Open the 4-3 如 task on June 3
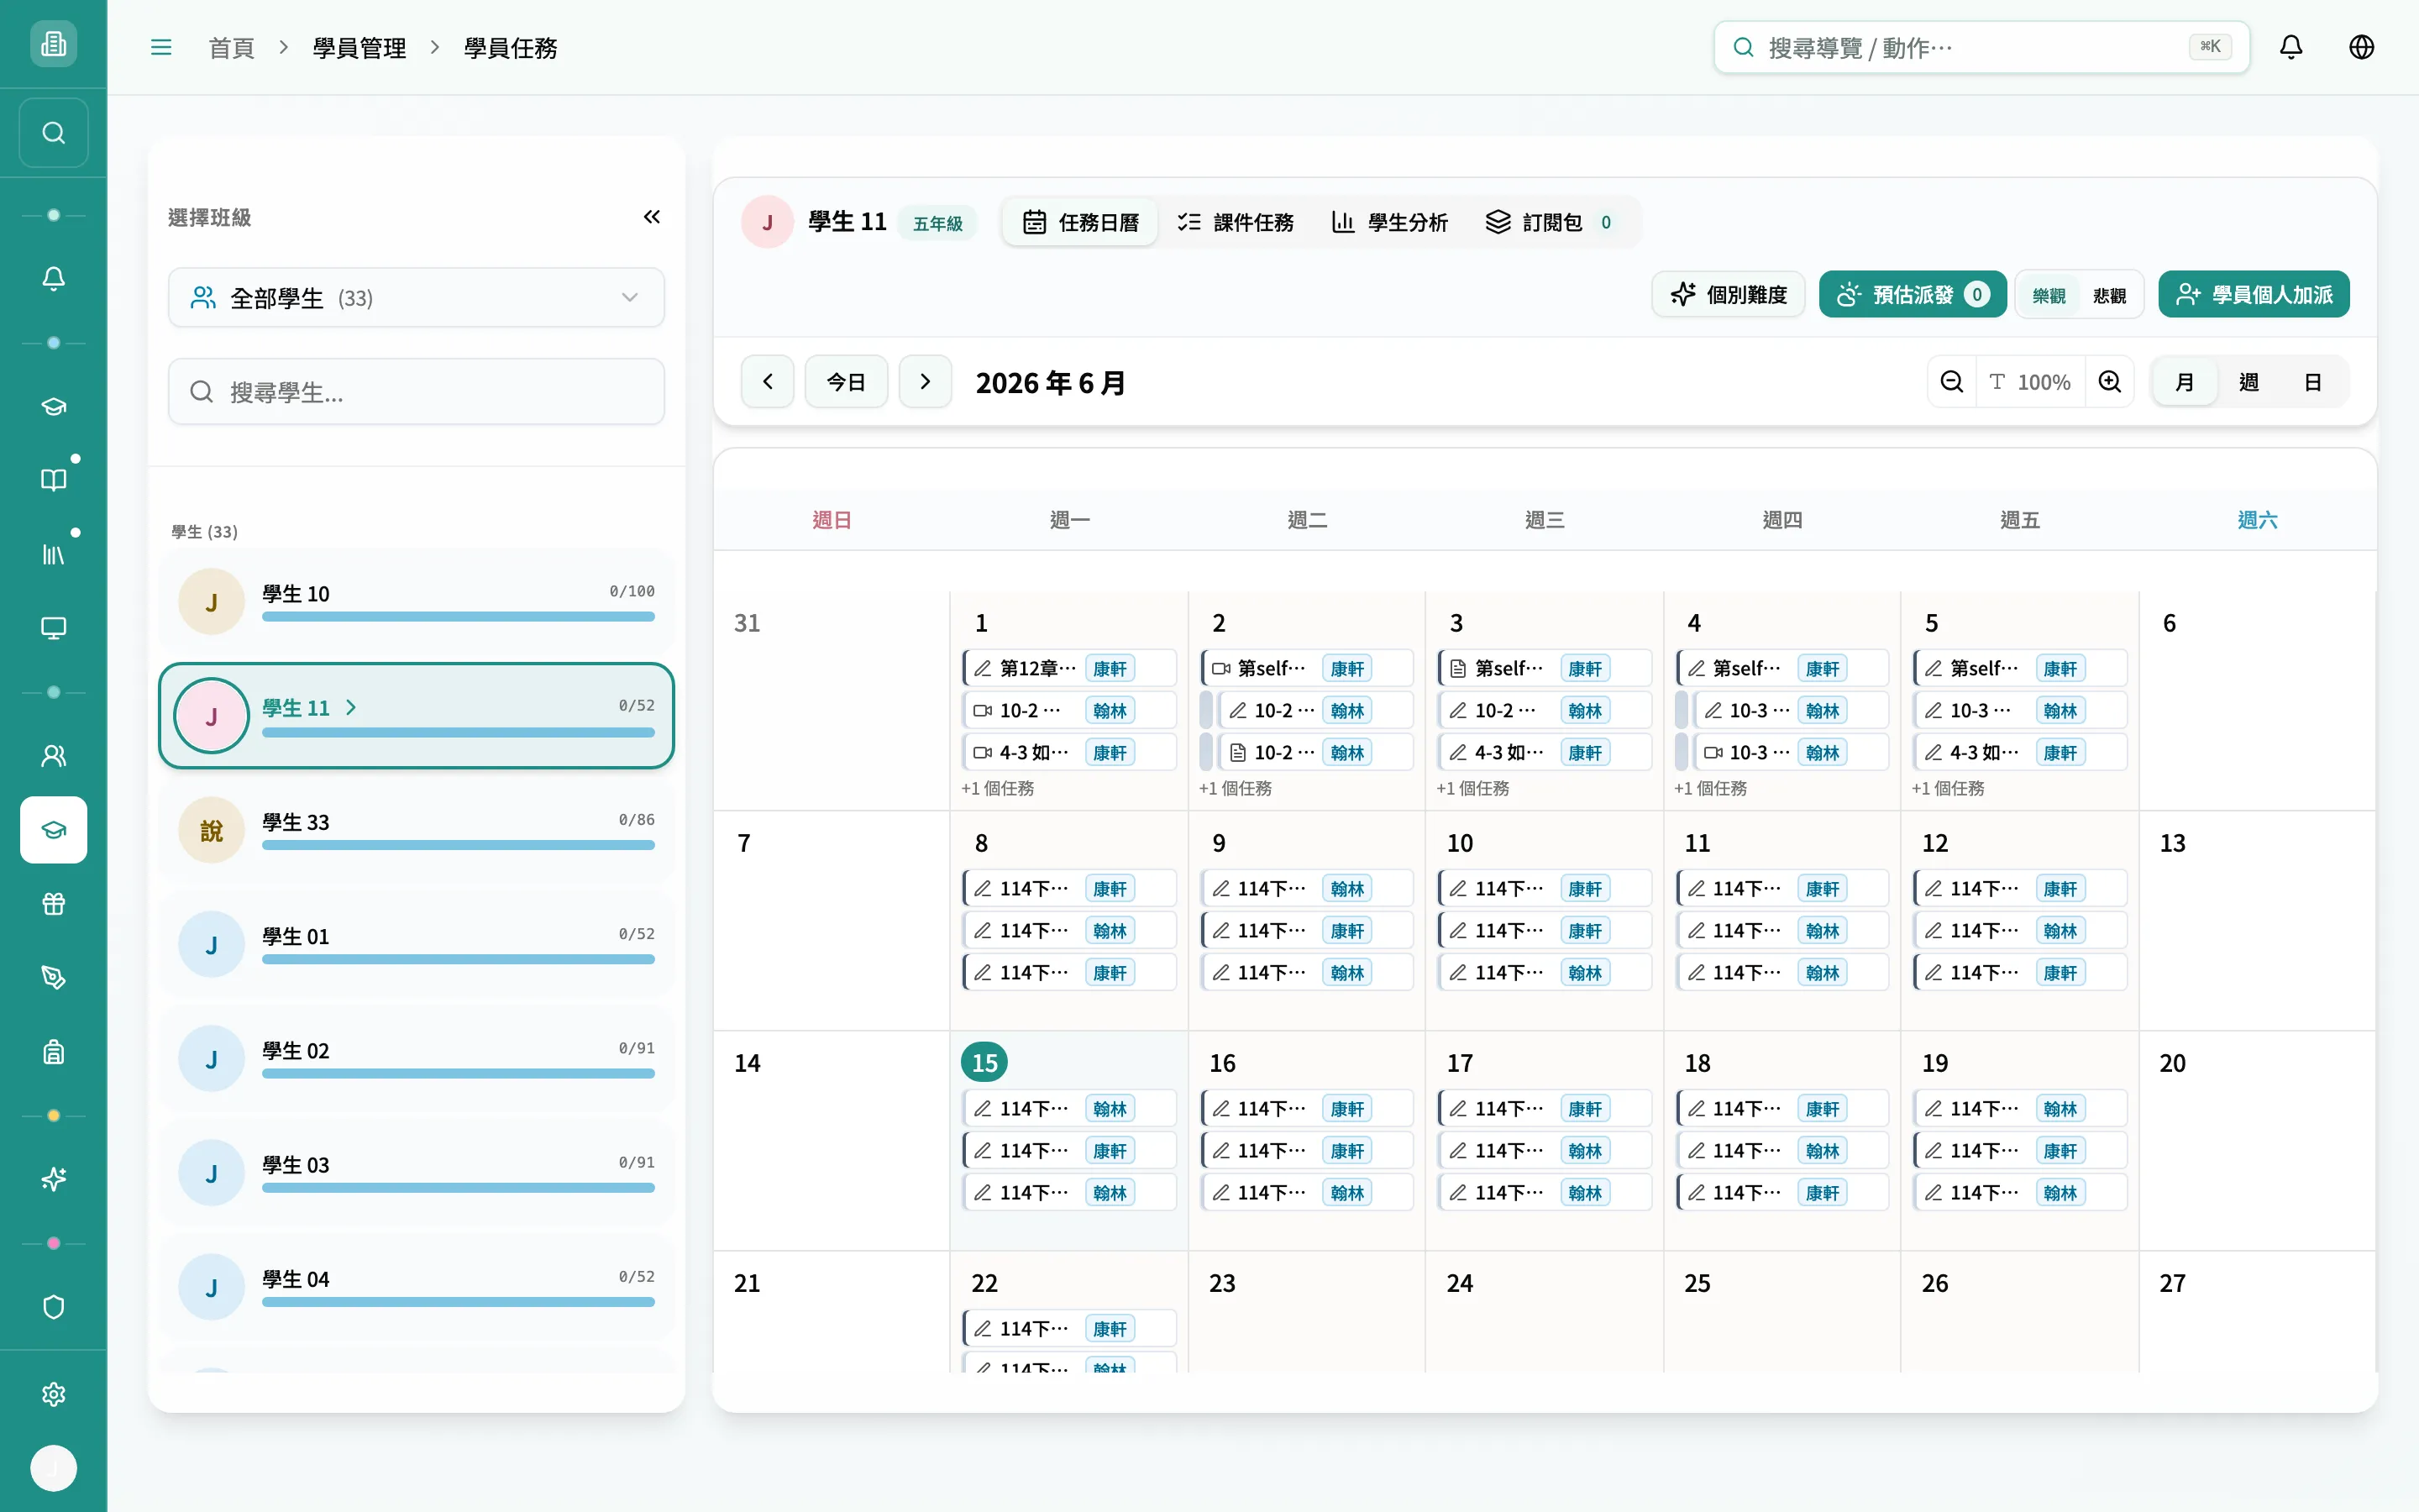 click(x=1545, y=752)
